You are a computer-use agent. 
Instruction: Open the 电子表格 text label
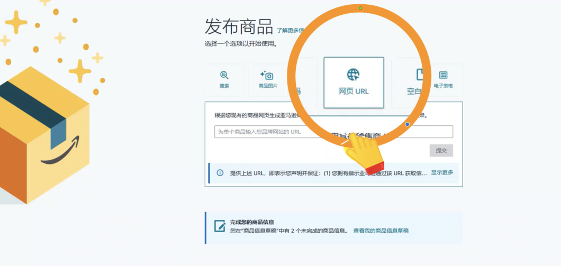(x=443, y=86)
